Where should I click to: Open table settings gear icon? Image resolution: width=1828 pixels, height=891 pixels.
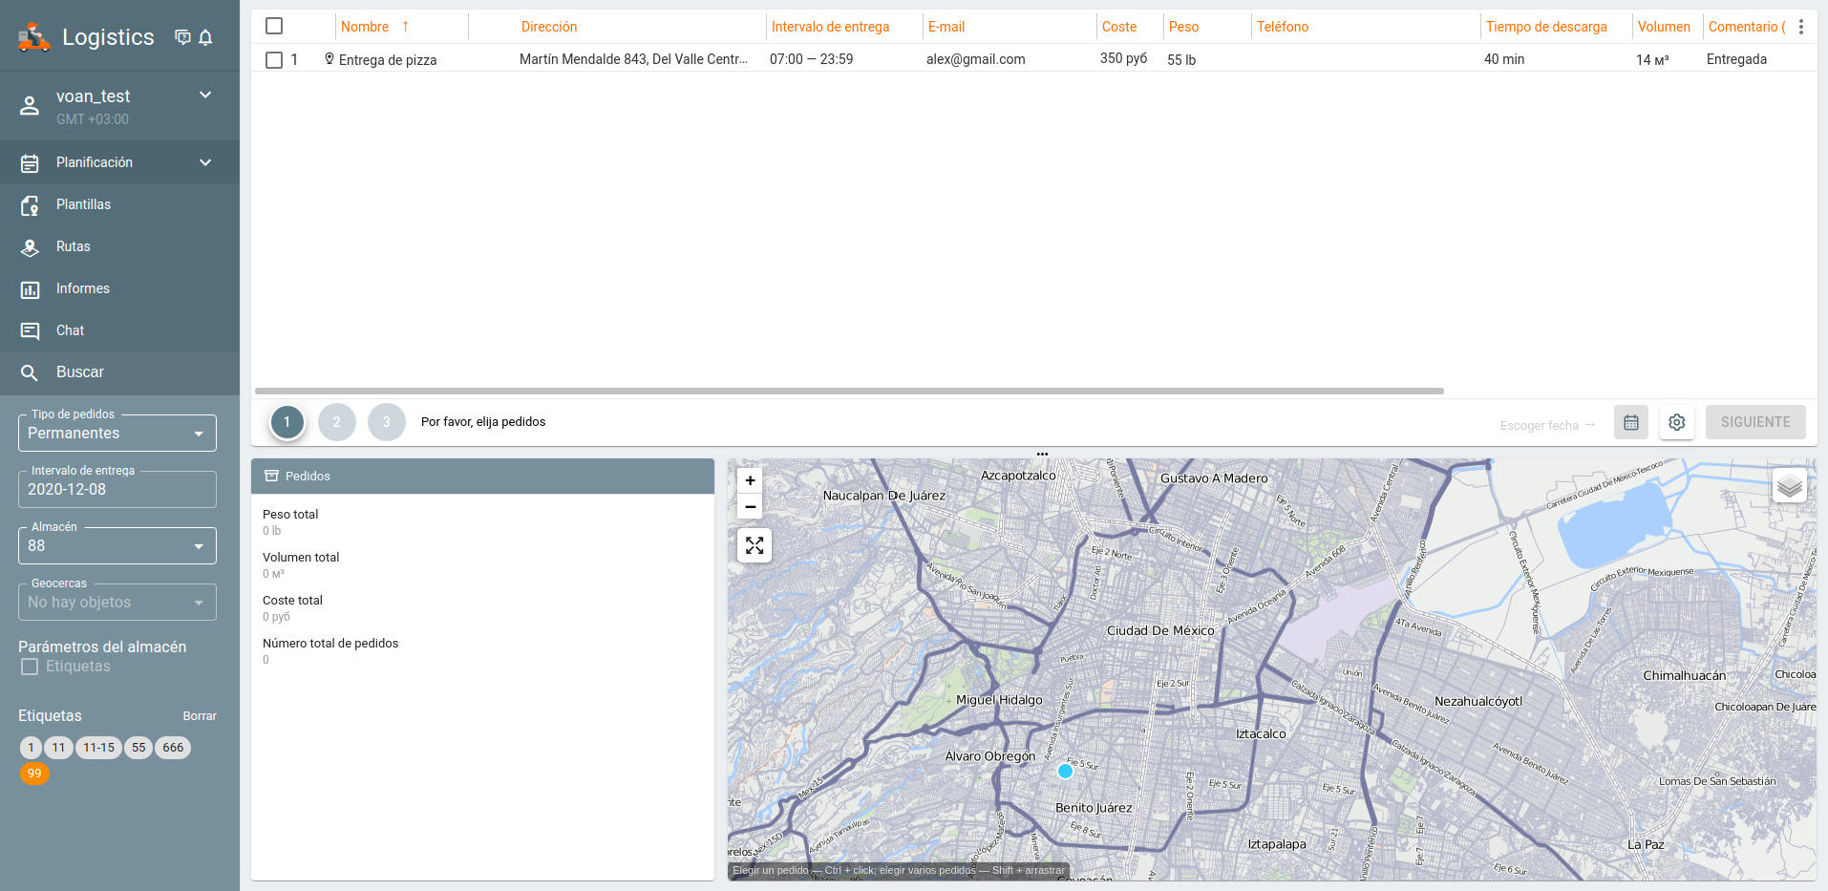pyautogui.click(x=1676, y=422)
